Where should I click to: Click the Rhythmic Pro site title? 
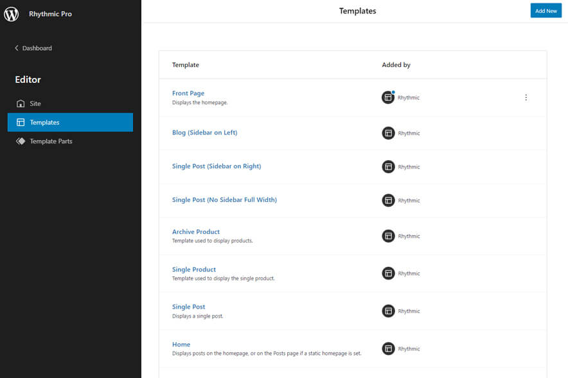click(x=50, y=14)
